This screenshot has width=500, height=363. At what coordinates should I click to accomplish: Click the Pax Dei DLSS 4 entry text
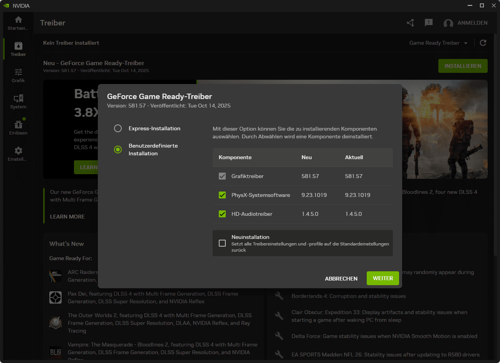pyautogui.click(x=153, y=297)
